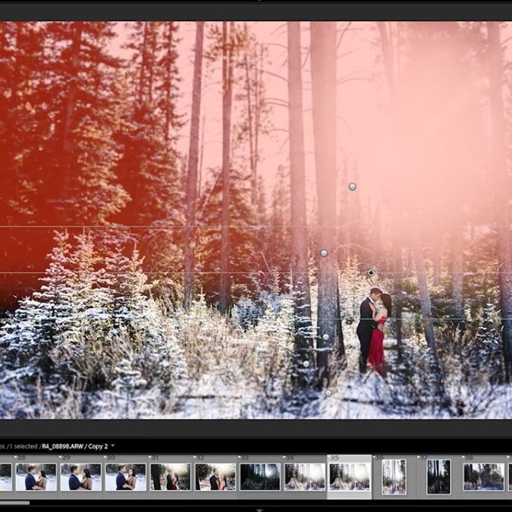Select dark forest thumbnail 33 in filmstrip
Image resolution: width=512 pixels, height=512 pixels.
tap(259, 477)
